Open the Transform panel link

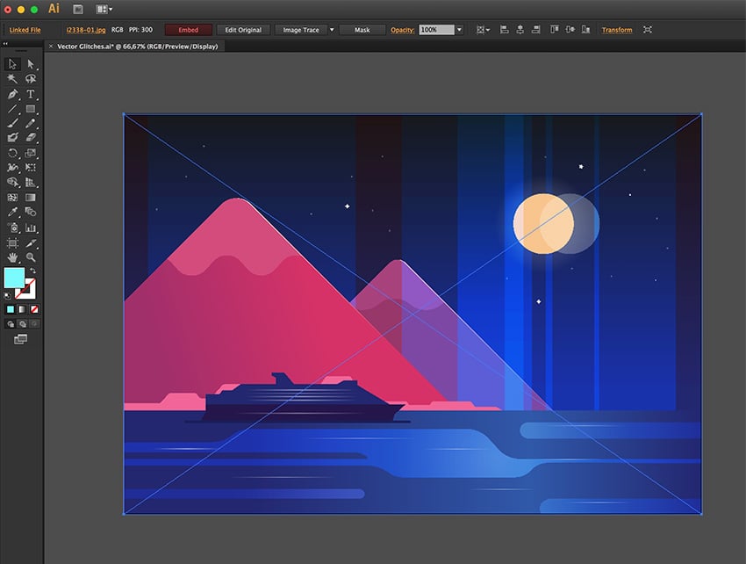(x=616, y=30)
